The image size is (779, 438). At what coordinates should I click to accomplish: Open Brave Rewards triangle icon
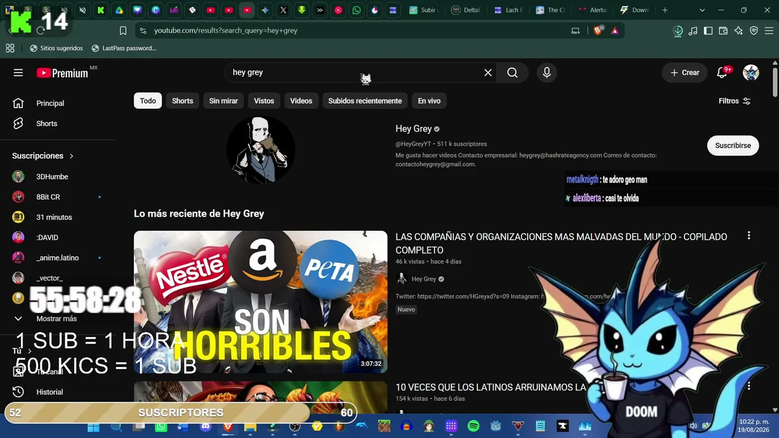click(x=615, y=30)
